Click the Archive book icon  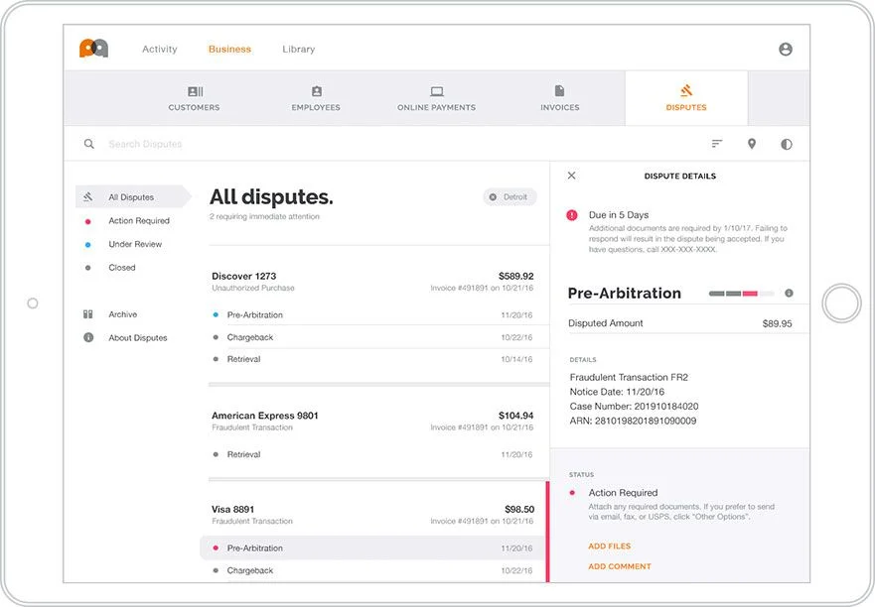[88, 314]
